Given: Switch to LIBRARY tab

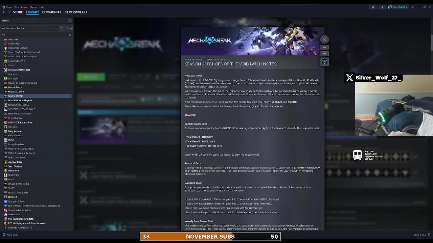Looking at the screenshot, I should coord(32,12).
